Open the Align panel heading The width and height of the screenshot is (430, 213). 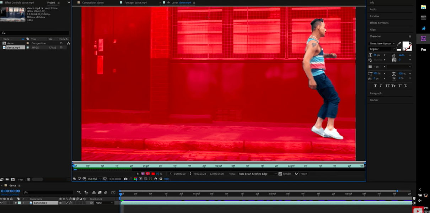click(373, 29)
